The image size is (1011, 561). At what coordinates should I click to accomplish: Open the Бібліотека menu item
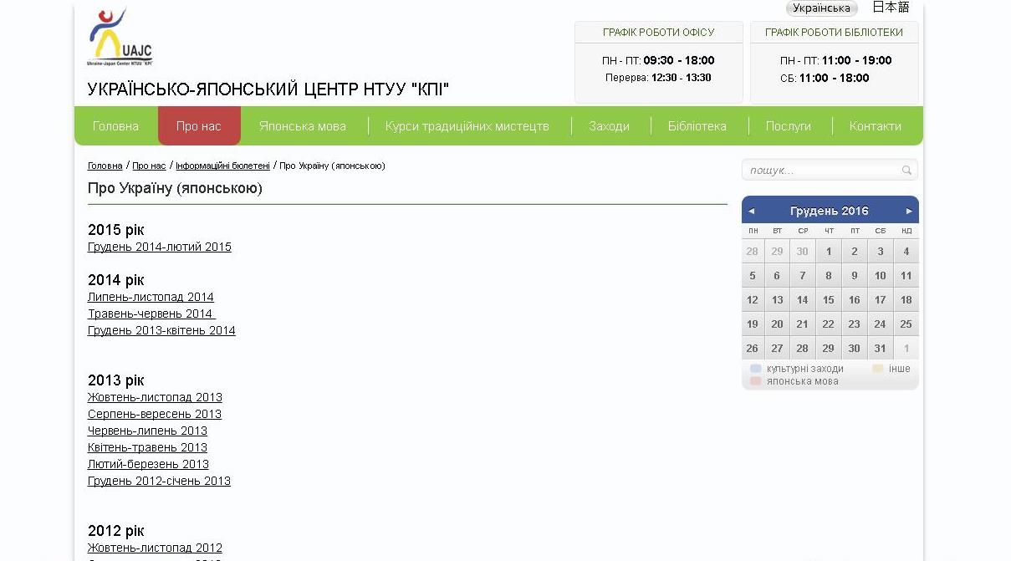click(697, 126)
